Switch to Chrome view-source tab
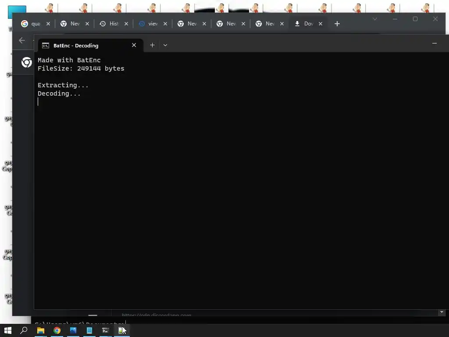Screen dimensions: 449x337 click(x=153, y=24)
